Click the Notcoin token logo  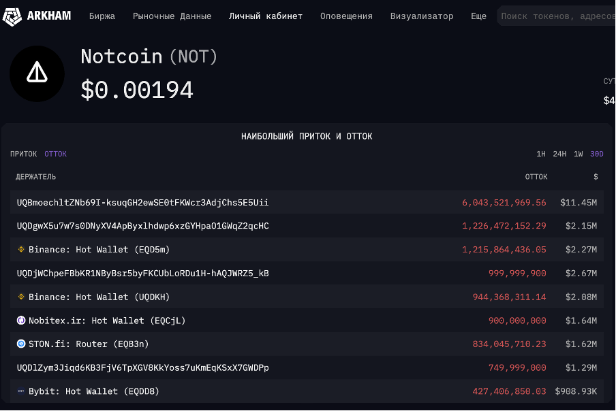[x=37, y=73]
